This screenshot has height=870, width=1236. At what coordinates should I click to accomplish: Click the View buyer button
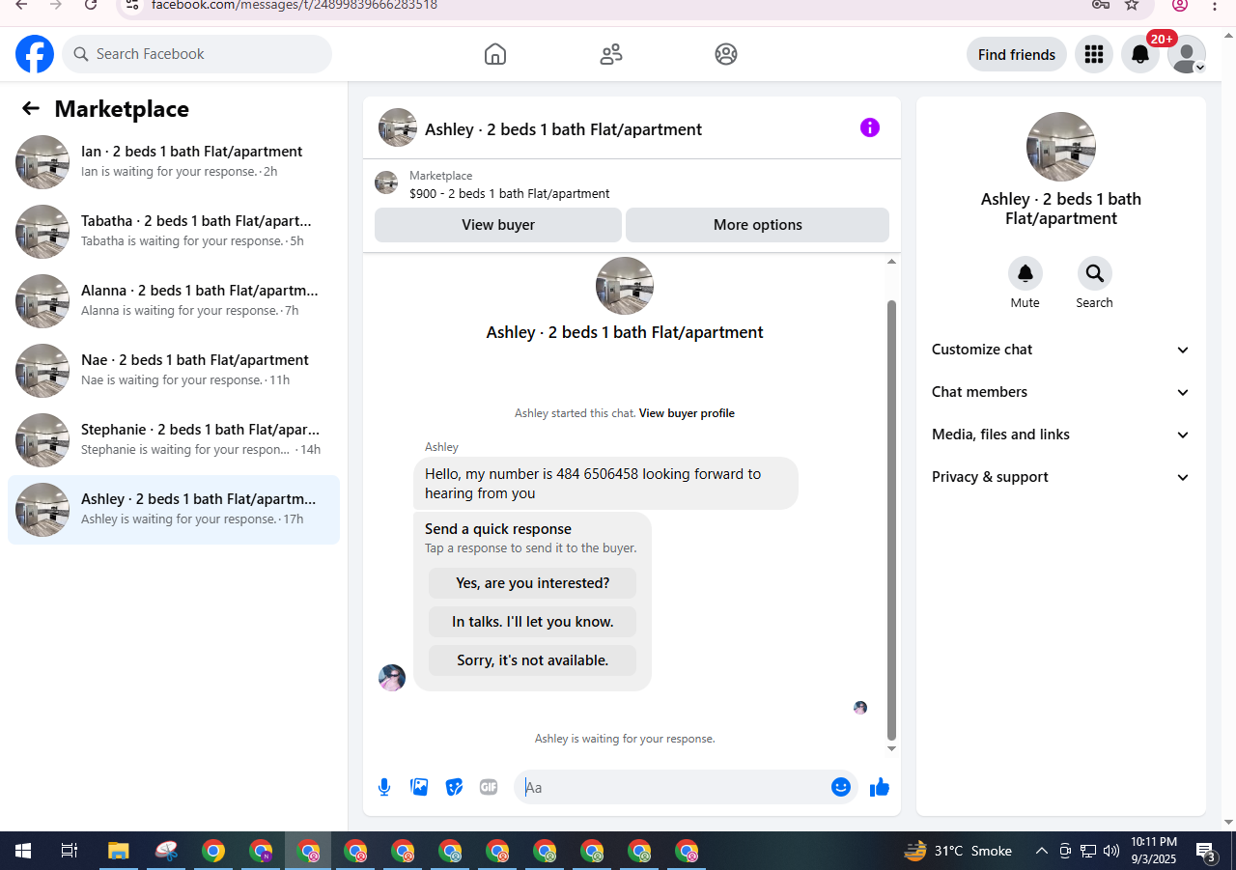tap(498, 225)
